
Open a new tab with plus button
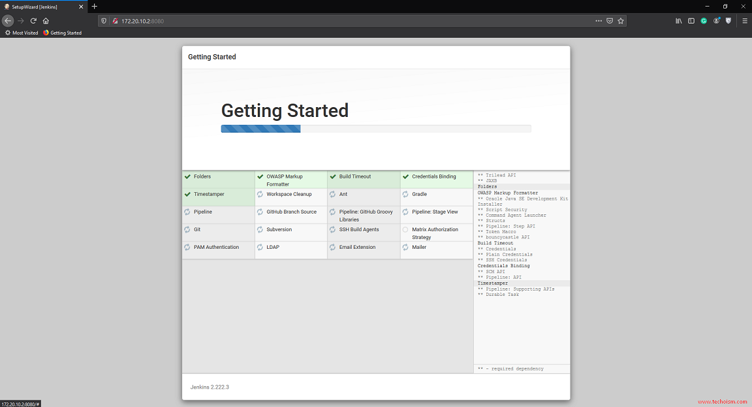point(95,7)
